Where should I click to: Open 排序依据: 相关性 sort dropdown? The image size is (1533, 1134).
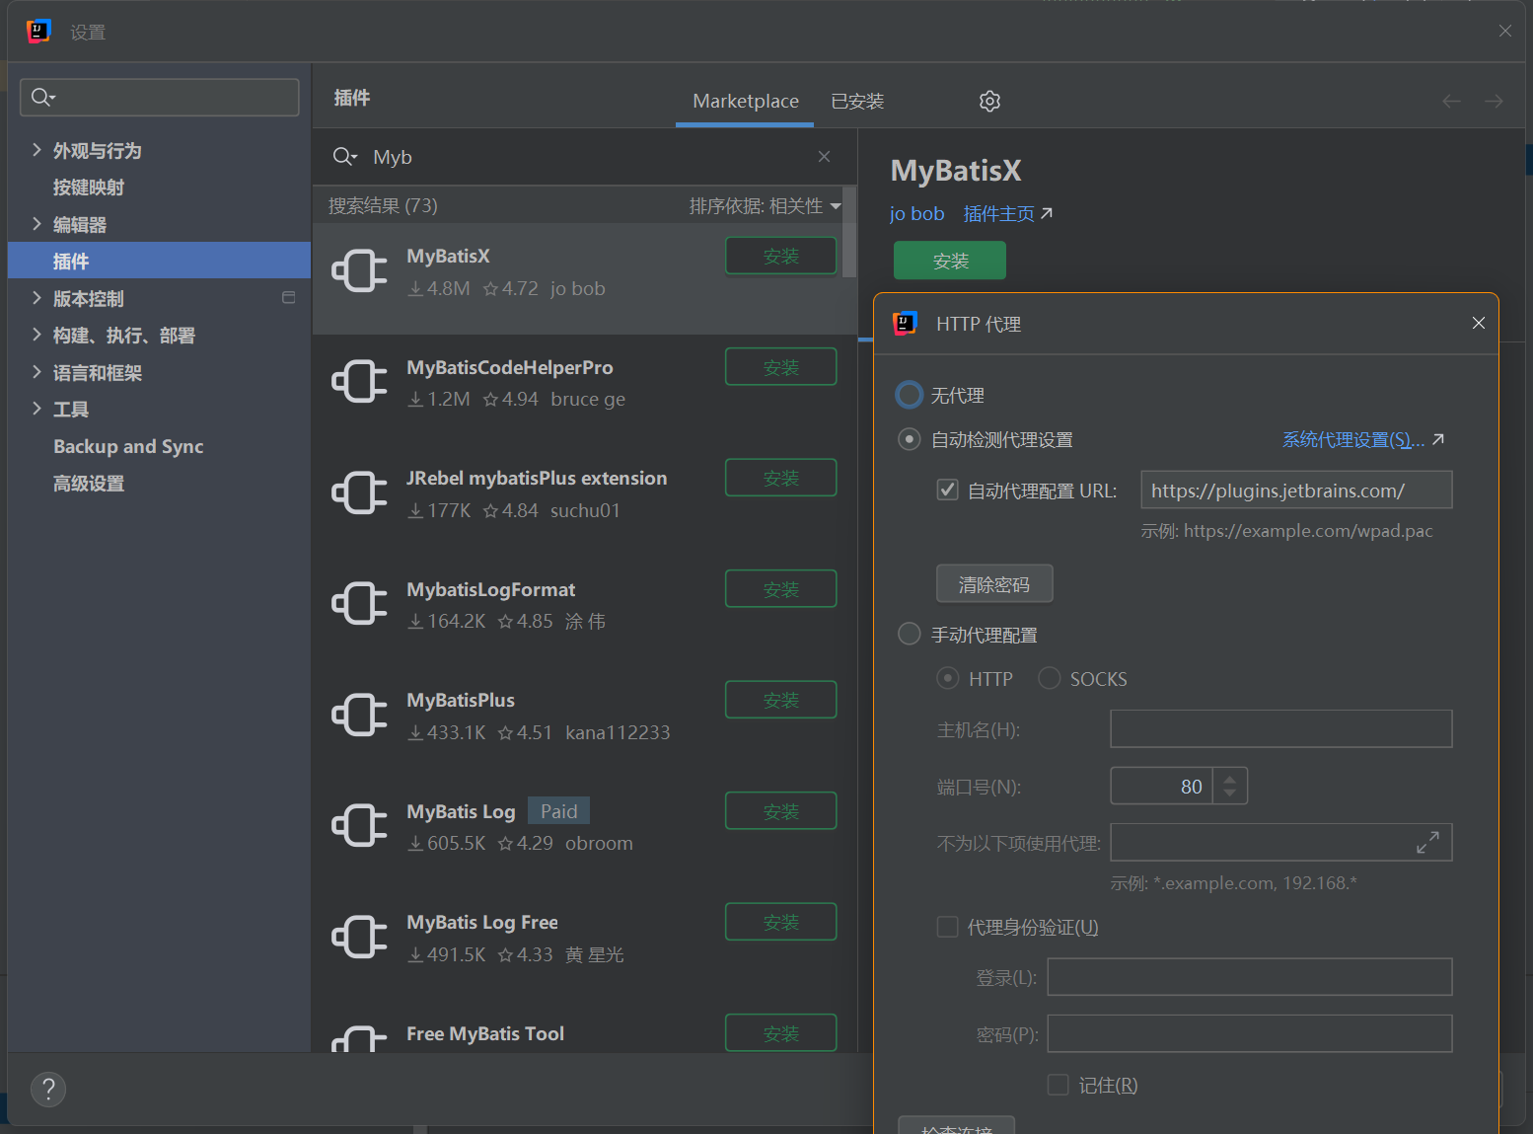pyautogui.click(x=765, y=205)
